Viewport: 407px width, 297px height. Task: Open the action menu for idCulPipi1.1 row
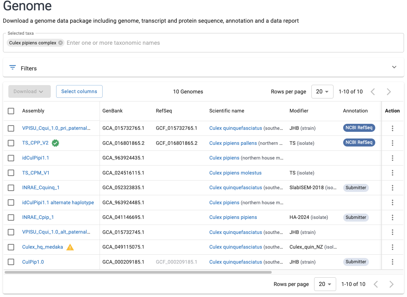click(x=392, y=158)
